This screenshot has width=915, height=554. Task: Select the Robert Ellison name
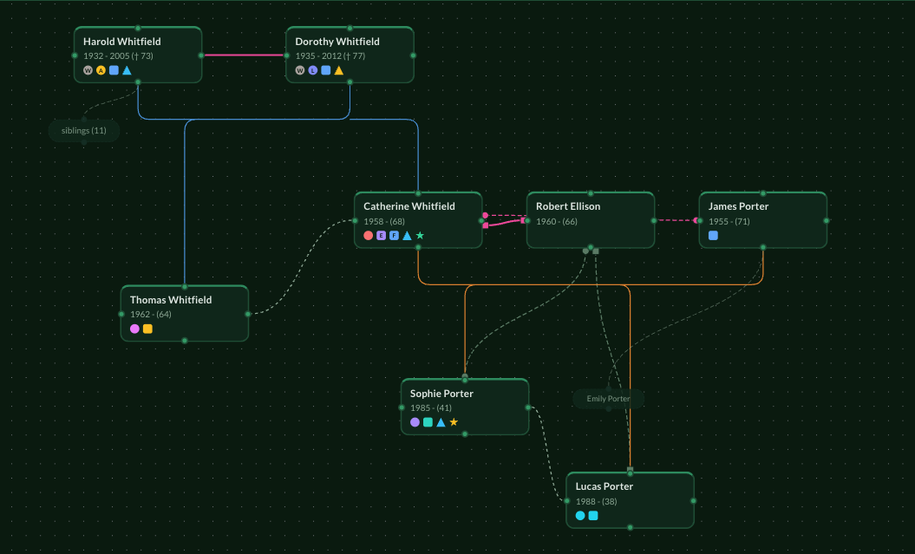click(x=568, y=206)
